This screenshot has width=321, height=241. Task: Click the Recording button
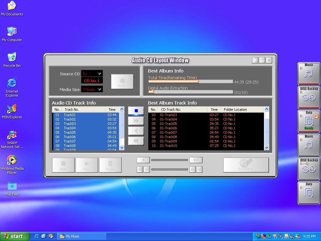pos(246,165)
